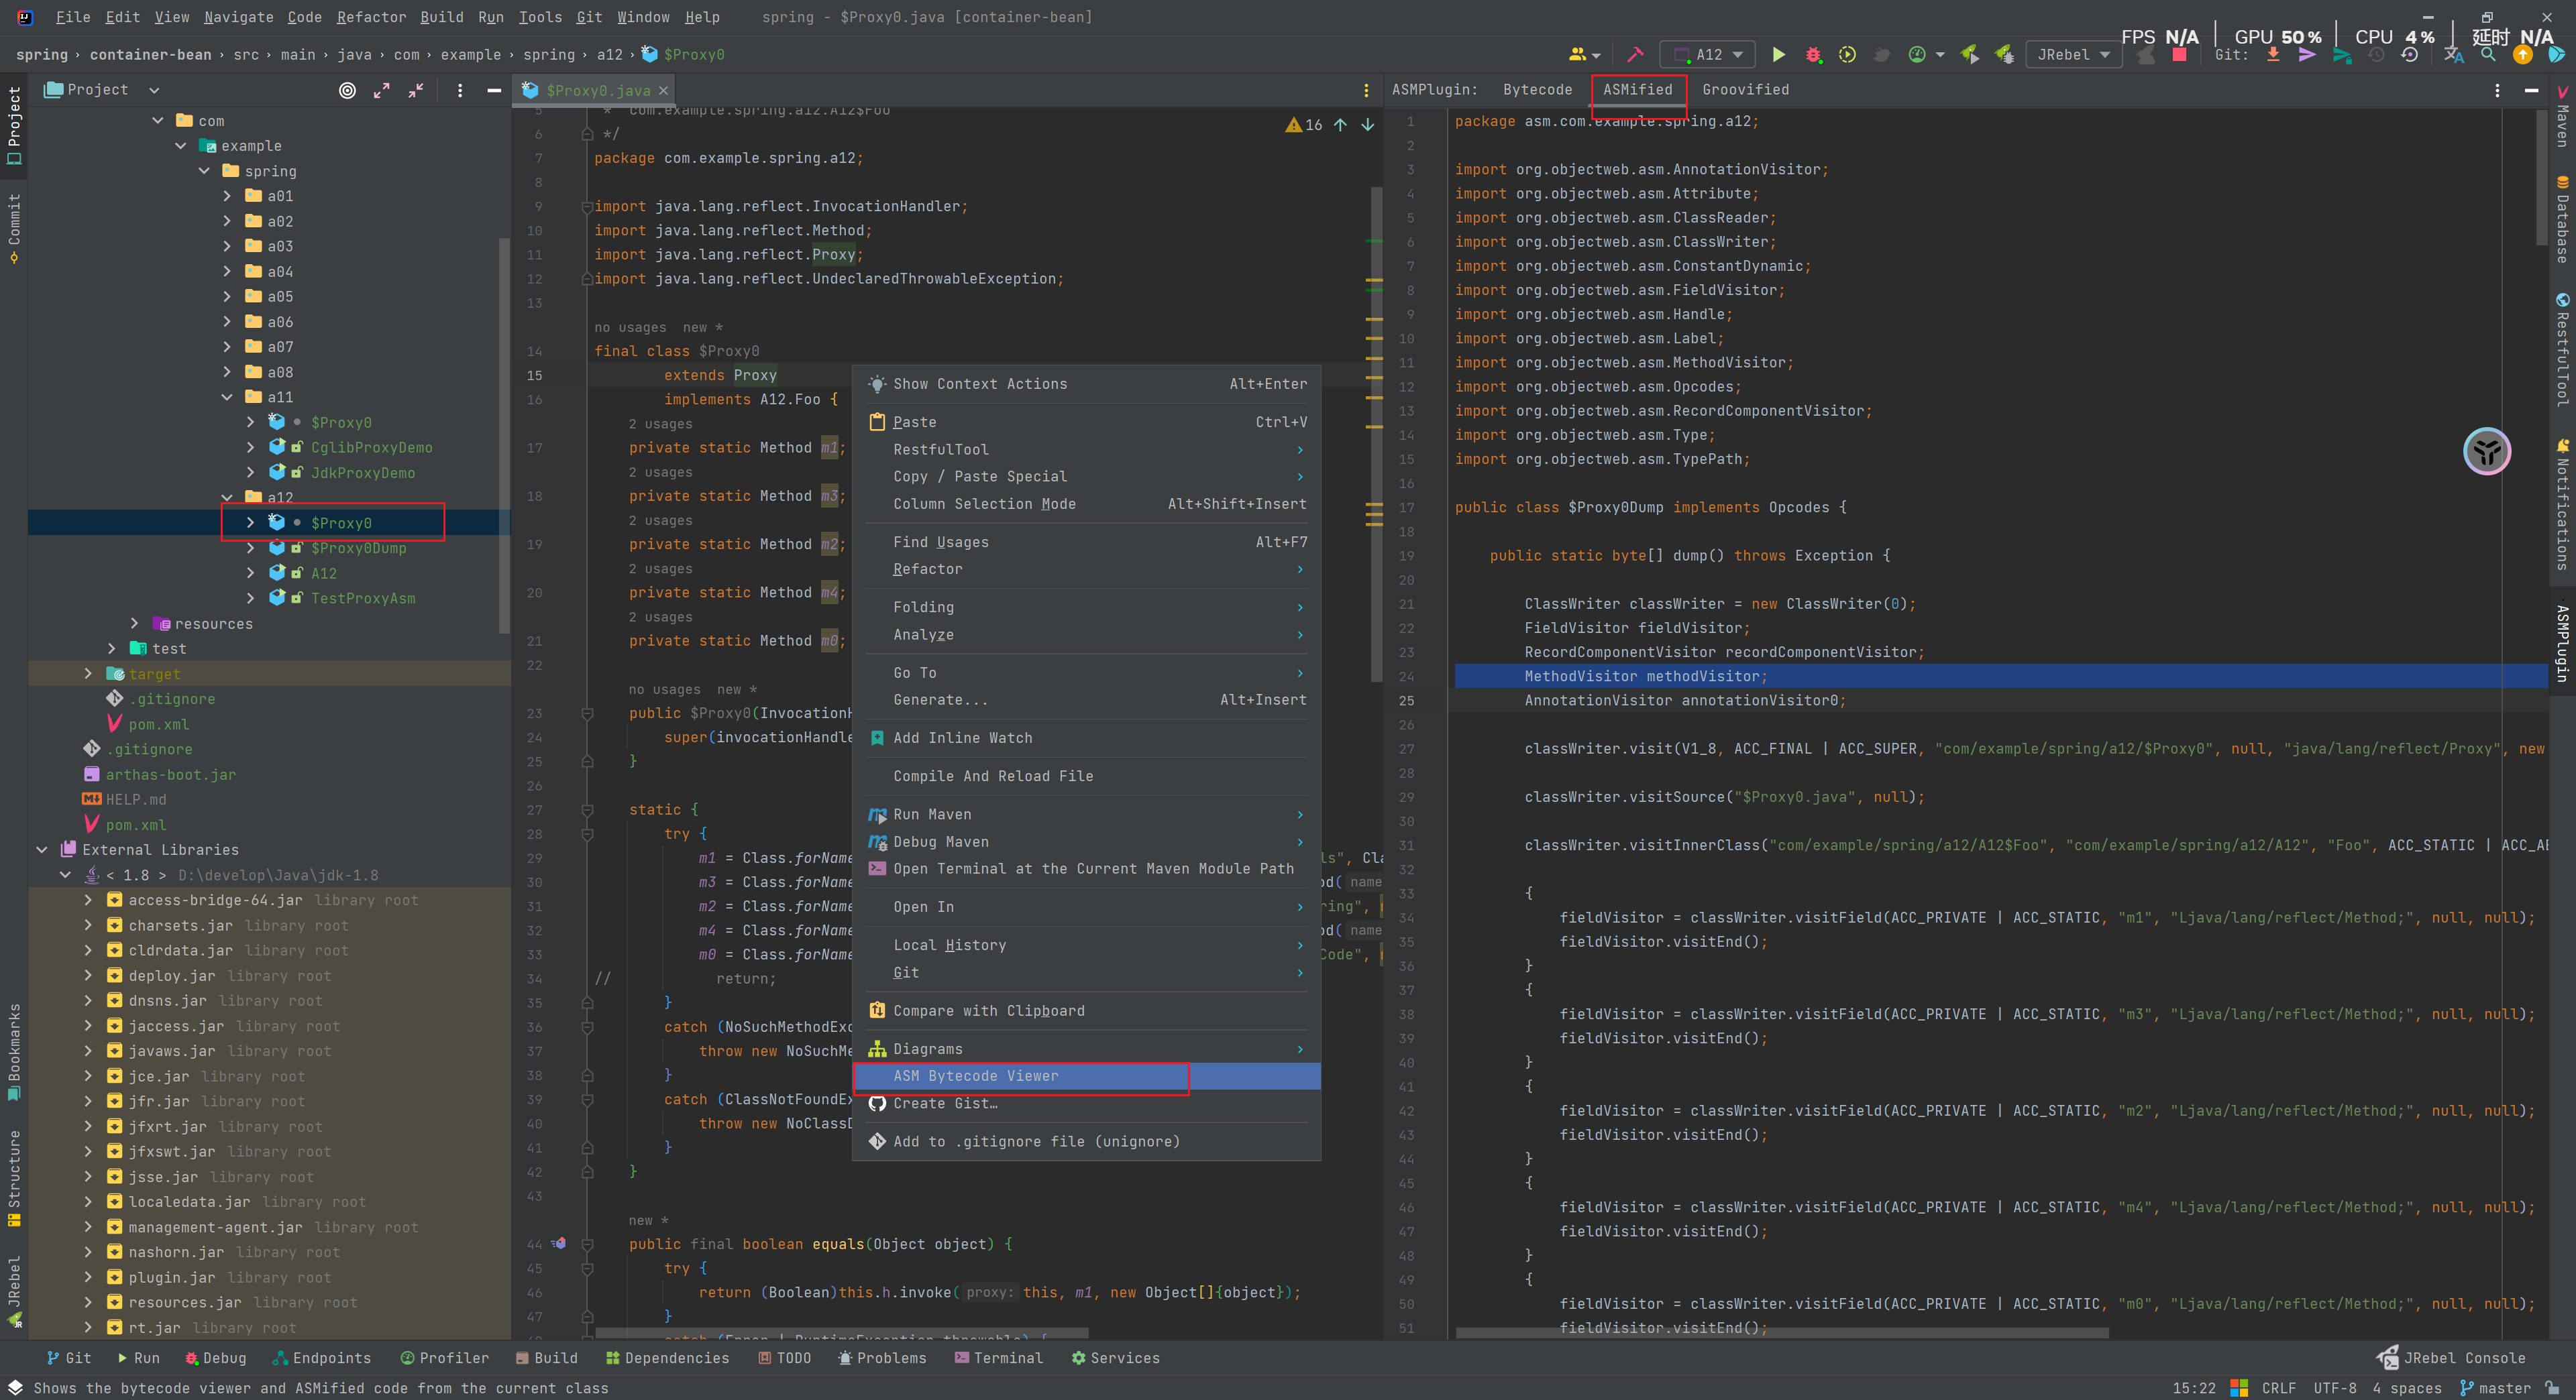Click the master Git branch widget
This screenshot has width=2576, height=1400.
(x=2495, y=1388)
